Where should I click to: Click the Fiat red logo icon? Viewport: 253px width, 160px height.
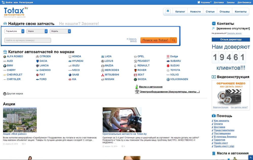(x=37, y=75)
